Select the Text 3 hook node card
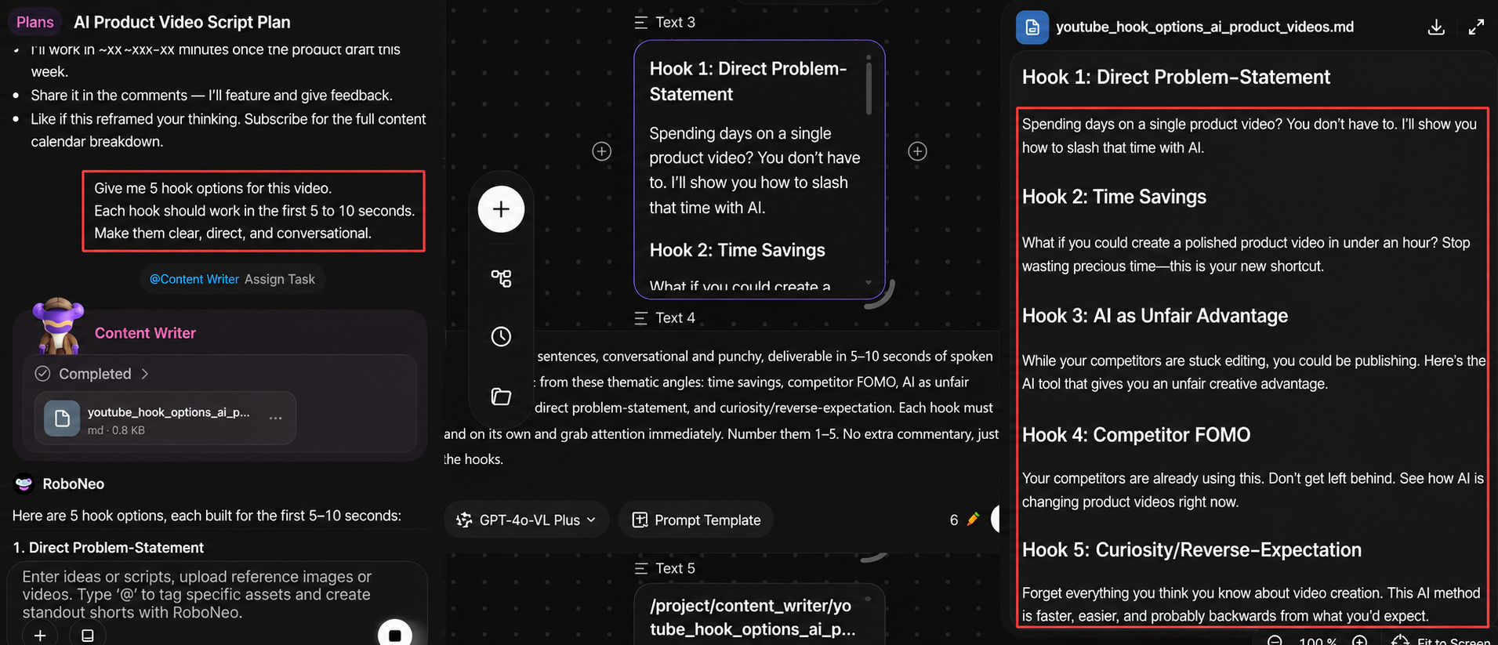The width and height of the screenshot is (1498, 645). pyautogui.click(x=759, y=169)
